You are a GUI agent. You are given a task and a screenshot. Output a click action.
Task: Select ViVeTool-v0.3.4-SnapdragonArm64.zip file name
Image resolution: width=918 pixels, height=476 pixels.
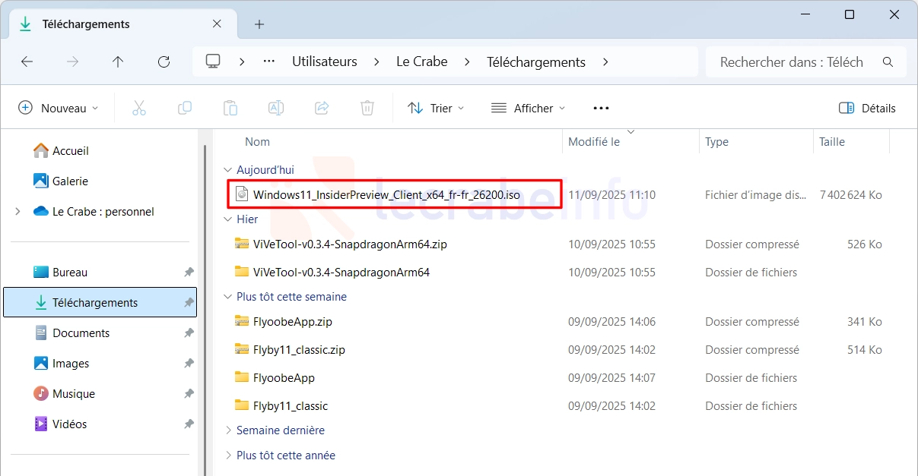(x=350, y=244)
